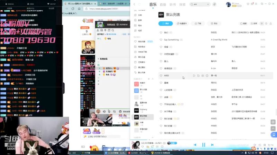
Task: Open the 音乐 tab in the music player
Action: pyautogui.click(x=153, y=4)
